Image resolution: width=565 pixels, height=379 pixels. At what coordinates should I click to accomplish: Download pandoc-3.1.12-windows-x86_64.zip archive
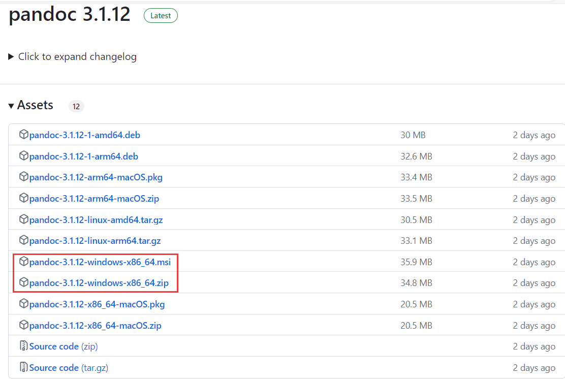99,283
